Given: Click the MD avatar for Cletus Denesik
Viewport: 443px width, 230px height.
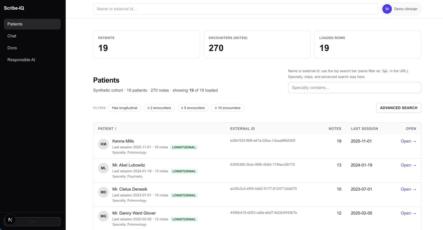Looking at the screenshot, I should pyautogui.click(x=103, y=192).
